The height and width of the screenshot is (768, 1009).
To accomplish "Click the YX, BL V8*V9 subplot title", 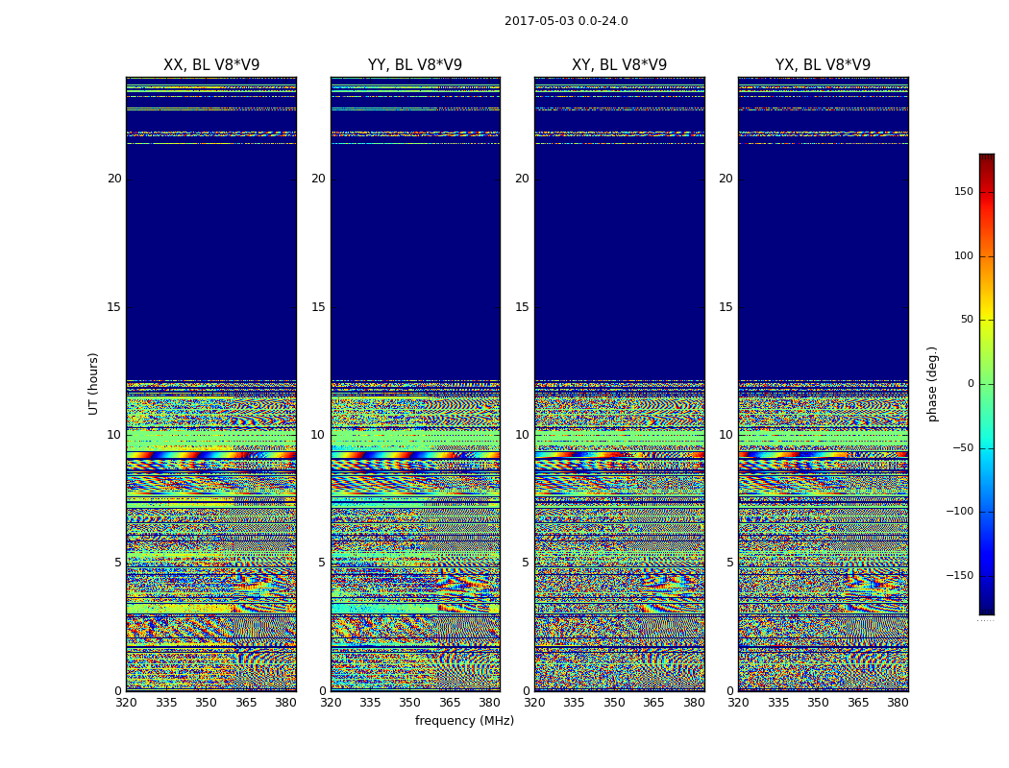I will [823, 65].
